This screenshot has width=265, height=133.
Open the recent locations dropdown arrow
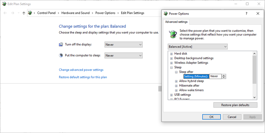(x=18, y=13)
